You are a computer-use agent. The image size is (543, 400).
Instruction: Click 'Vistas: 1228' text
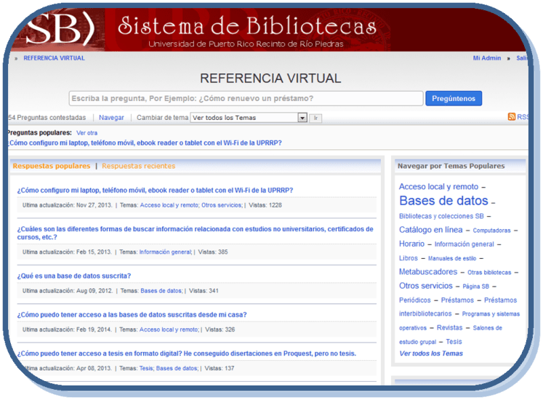(x=265, y=205)
